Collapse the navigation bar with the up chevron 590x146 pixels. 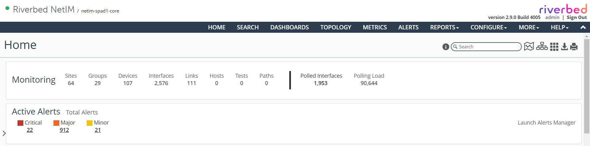(583, 27)
